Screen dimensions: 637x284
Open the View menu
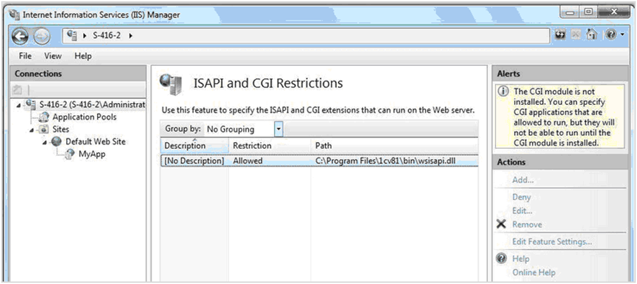[53, 56]
